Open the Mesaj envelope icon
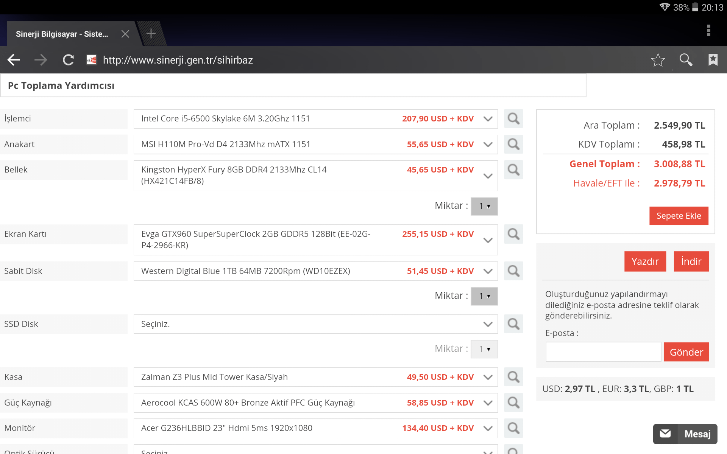The image size is (727, 454). 666,434
